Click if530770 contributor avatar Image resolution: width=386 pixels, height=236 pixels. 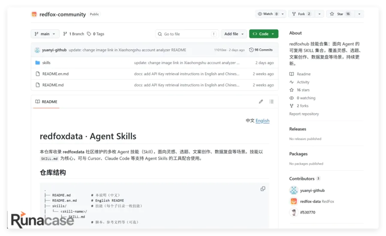[x=294, y=212]
